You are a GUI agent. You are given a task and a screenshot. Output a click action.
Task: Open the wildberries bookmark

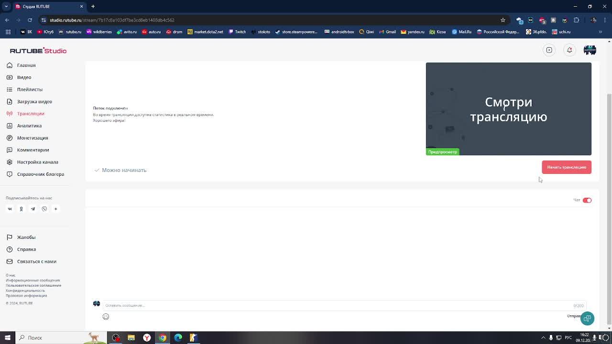coord(99,32)
